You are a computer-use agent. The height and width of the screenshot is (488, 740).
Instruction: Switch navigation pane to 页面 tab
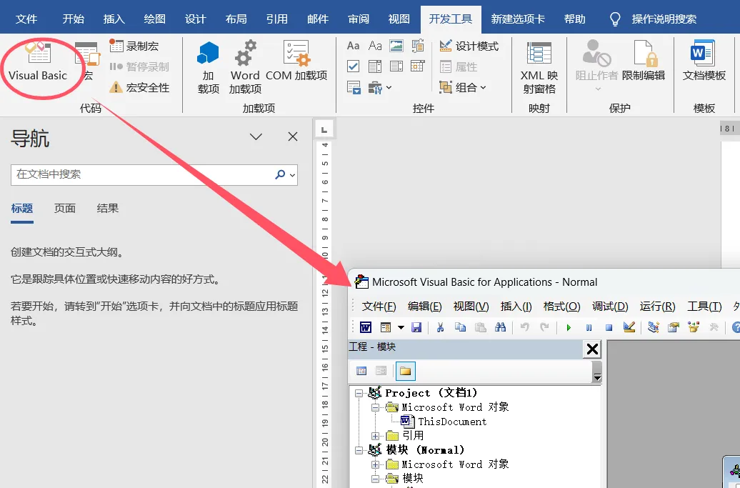click(65, 209)
